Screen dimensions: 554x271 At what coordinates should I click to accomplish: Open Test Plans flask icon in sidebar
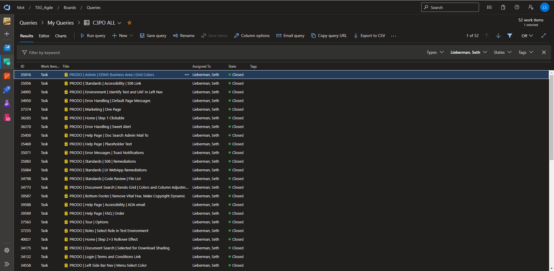coord(7,103)
